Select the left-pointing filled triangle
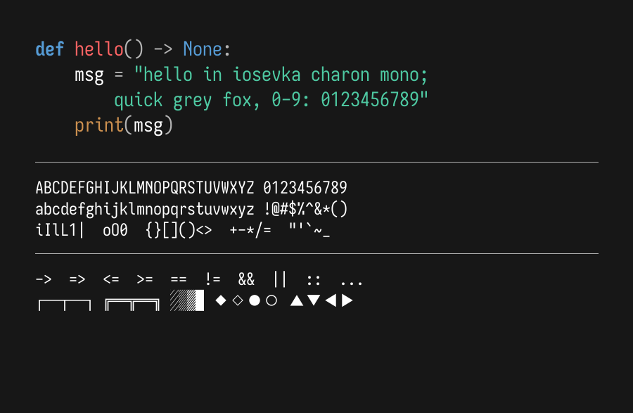This screenshot has height=413, width=633. tap(331, 300)
